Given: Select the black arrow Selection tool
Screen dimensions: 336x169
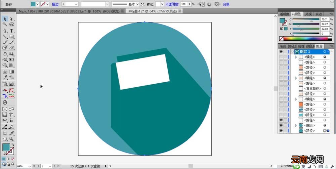Looking at the screenshot, I should pos(5,19).
